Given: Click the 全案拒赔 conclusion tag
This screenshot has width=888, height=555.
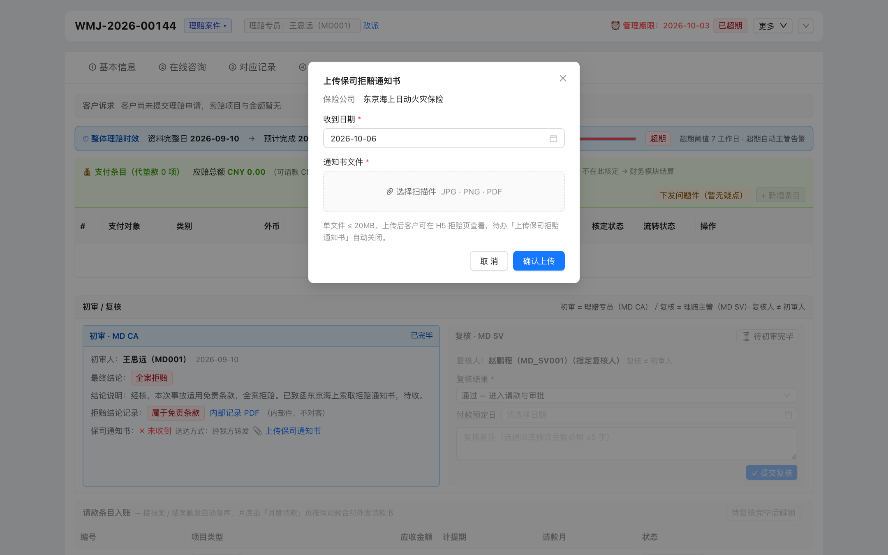Looking at the screenshot, I should 152,378.
